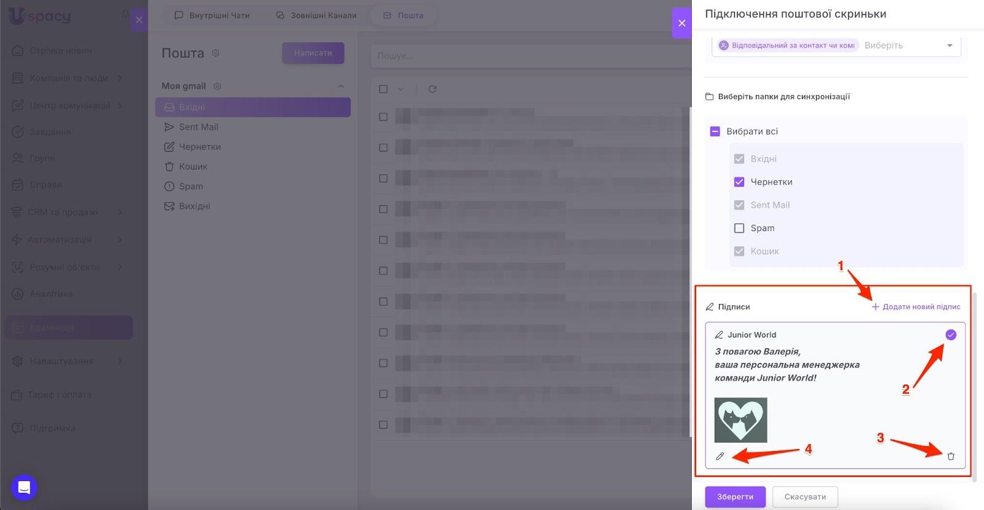
Task: Click the purple close X on the mailbox panel
Action: [681, 23]
